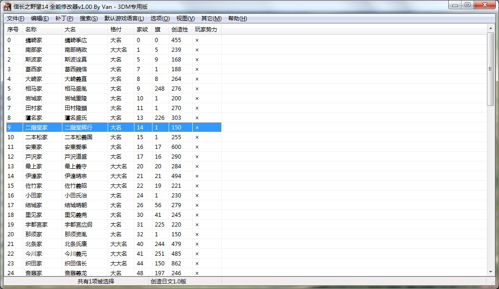This screenshot has height=289, width=499.
Task: Click scrollbar down arrow
Action: (x=490, y=272)
